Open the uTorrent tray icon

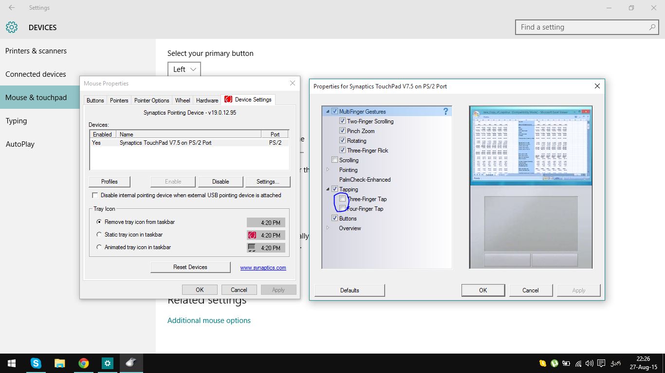554,363
